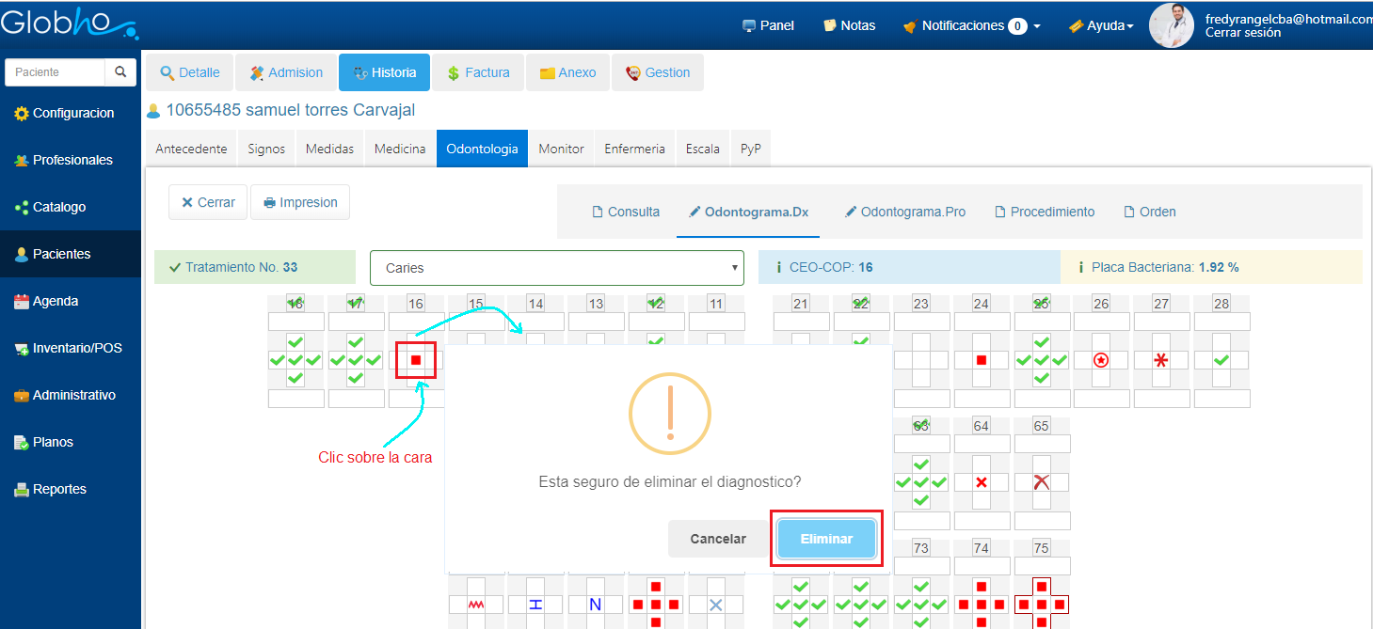Switch to the Odontograma.Pro tab
This screenshot has width=1373, height=629.
[905, 212]
